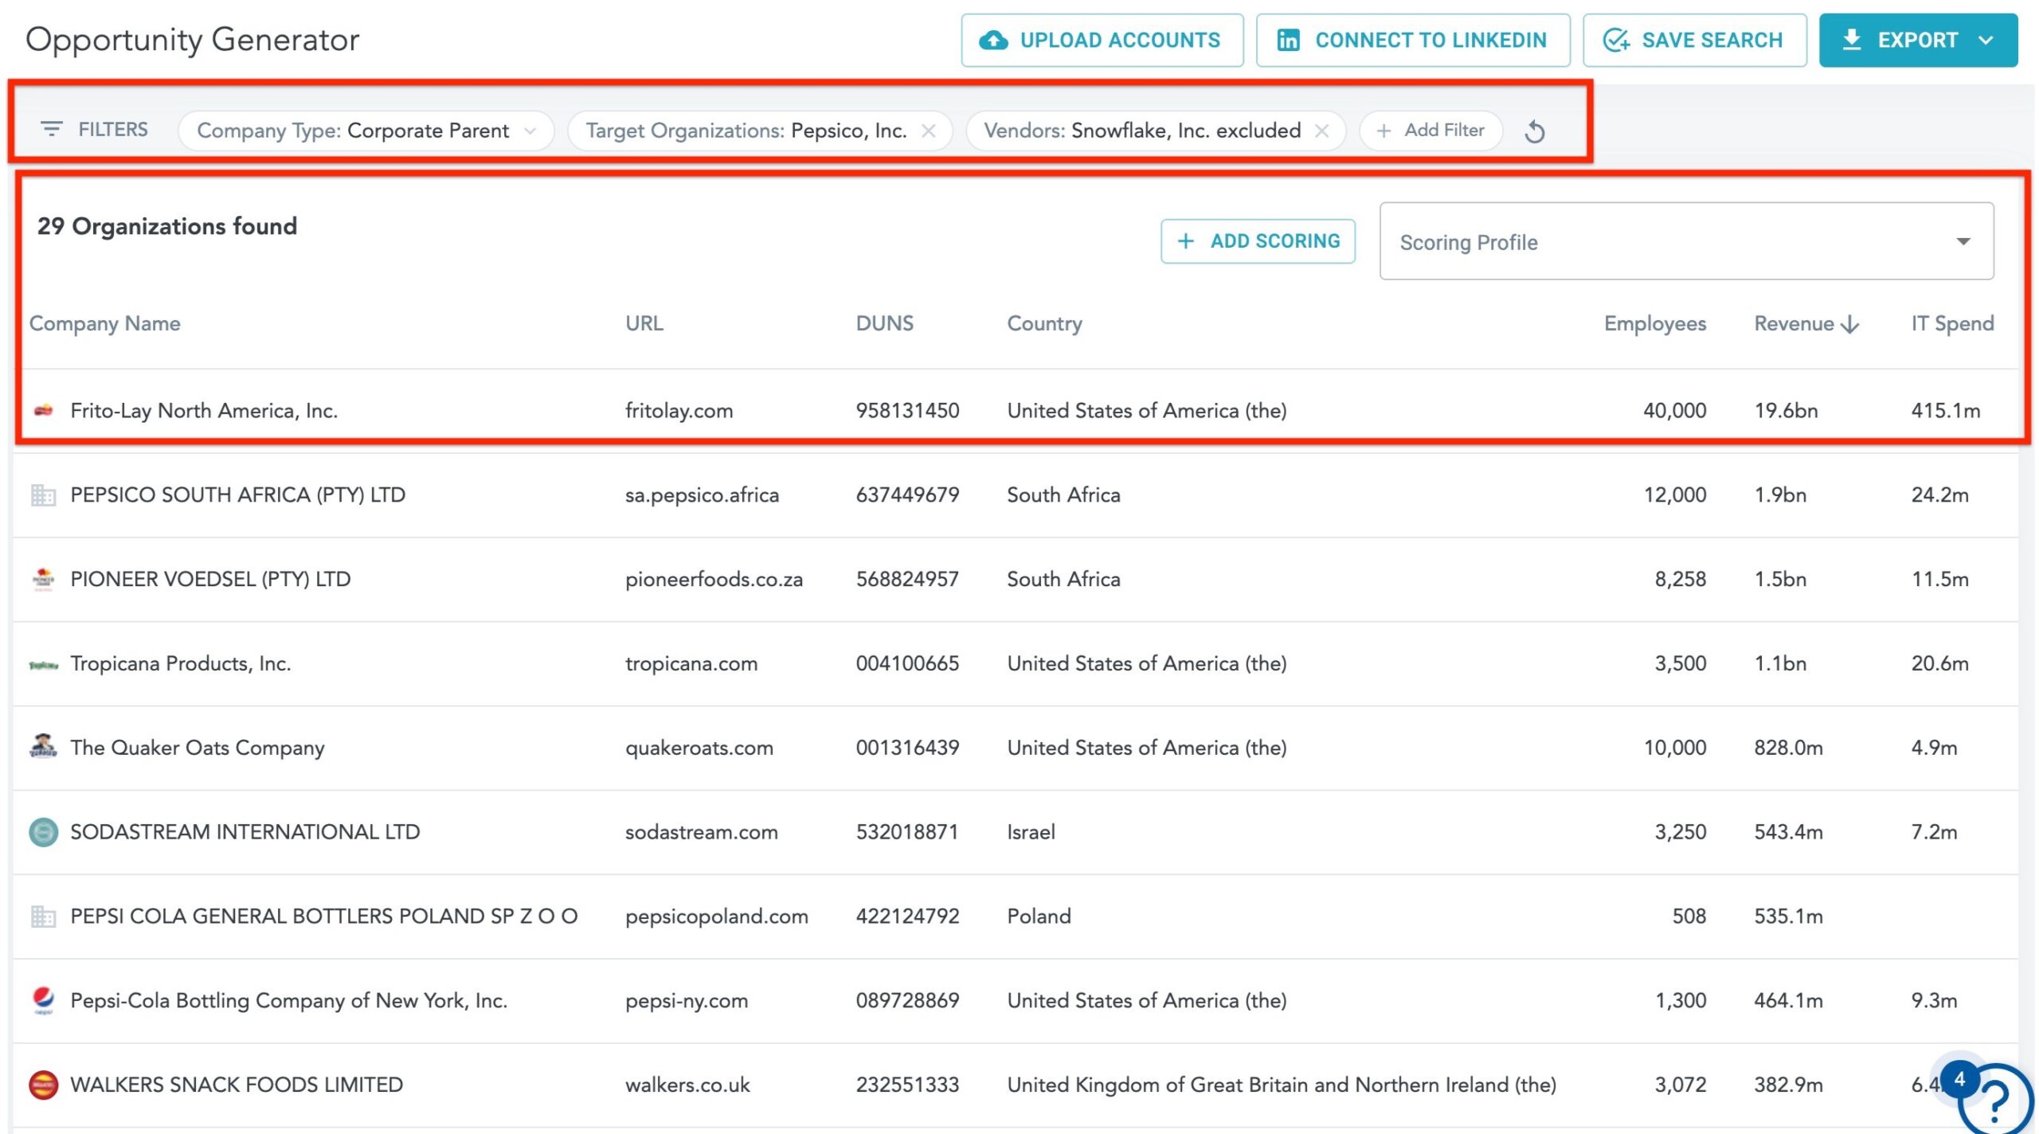
Task: Sort by the Employees column header
Action: 1654,323
